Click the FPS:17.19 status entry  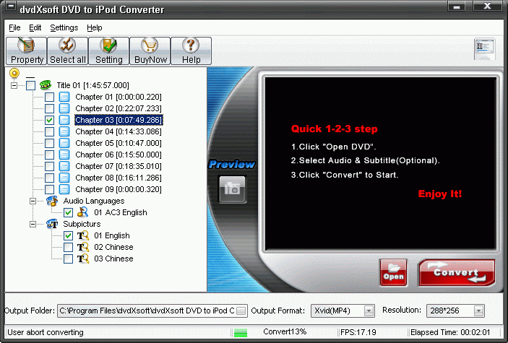tap(358, 332)
